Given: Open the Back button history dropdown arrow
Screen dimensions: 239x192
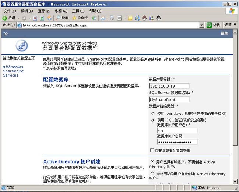Looking at the screenshot, I should [x=19, y=18].
